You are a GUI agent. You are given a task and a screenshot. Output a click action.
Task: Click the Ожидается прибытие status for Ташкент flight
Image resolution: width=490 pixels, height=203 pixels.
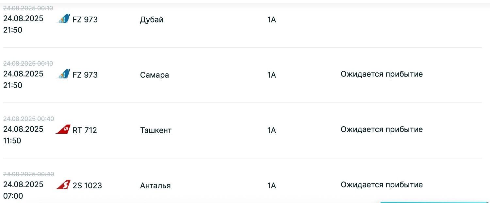(x=382, y=129)
